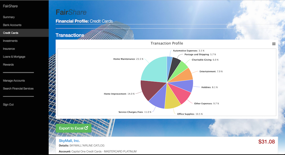Open the chart hamburger context menu

pyautogui.click(x=274, y=44)
